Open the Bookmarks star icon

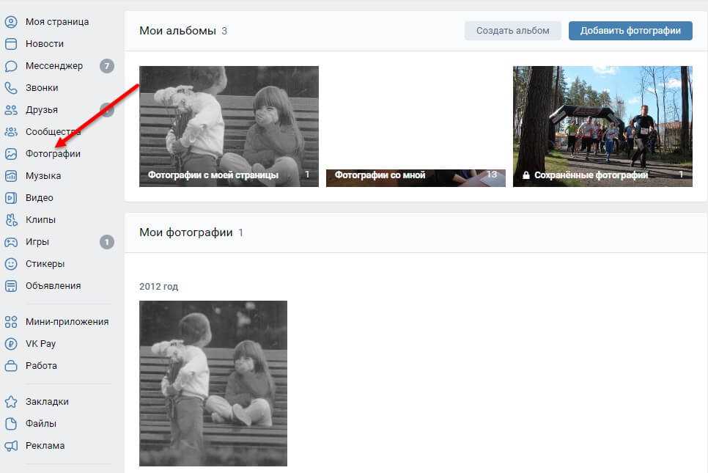[11, 402]
